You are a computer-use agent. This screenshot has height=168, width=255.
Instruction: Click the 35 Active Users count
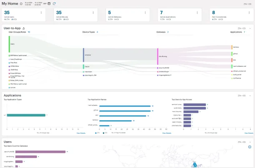tap(7, 13)
